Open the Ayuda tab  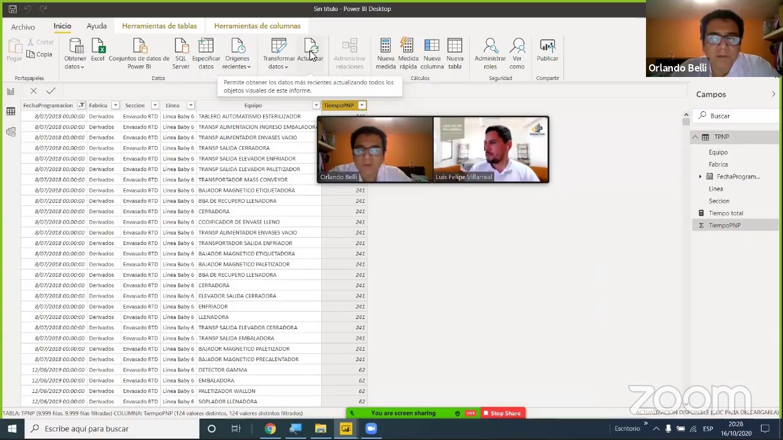tap(97, 26)
